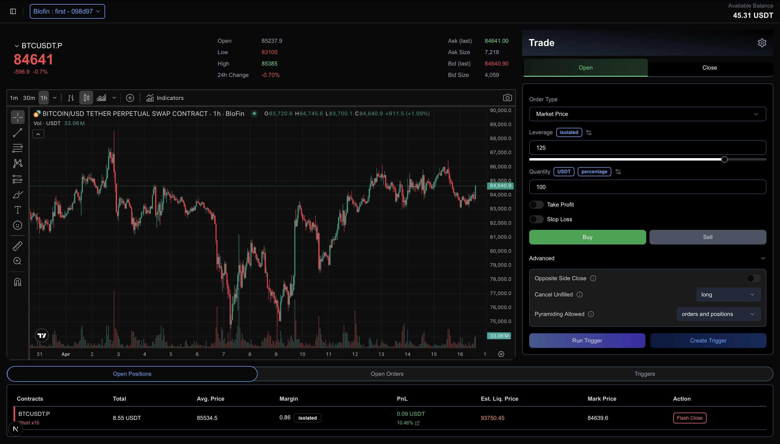This screenshot has width=780, height=444.
Task: Toggle quantity unit USDT badge
Action: click(564, 172)
